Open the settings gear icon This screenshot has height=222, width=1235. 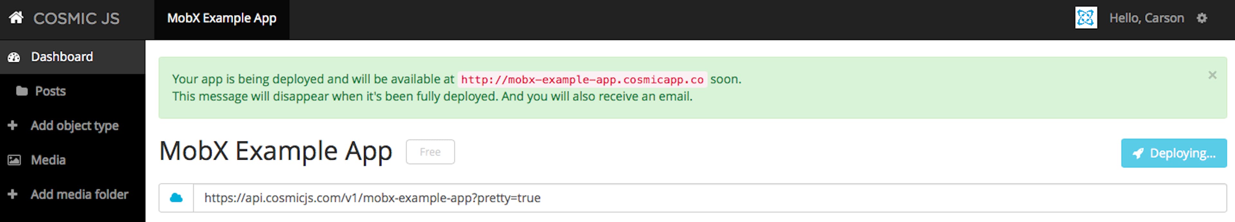click(x=1202, y=18)
